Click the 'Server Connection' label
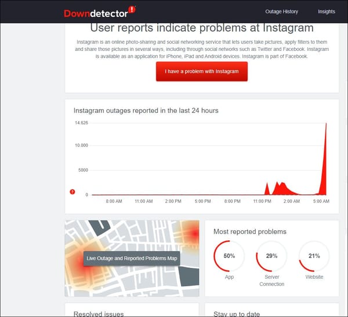The width and height of the screenshot is (348, 317). [271, 281]
